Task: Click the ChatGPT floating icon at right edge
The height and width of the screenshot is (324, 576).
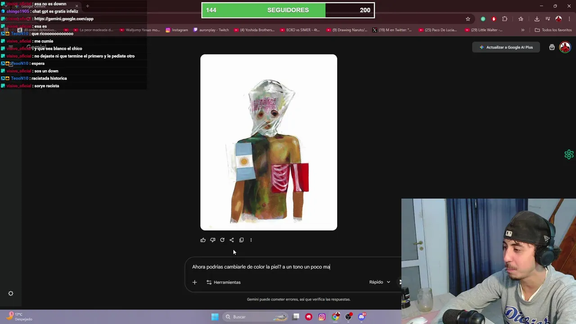Action: pyautogui.click(x=569, y=154)
